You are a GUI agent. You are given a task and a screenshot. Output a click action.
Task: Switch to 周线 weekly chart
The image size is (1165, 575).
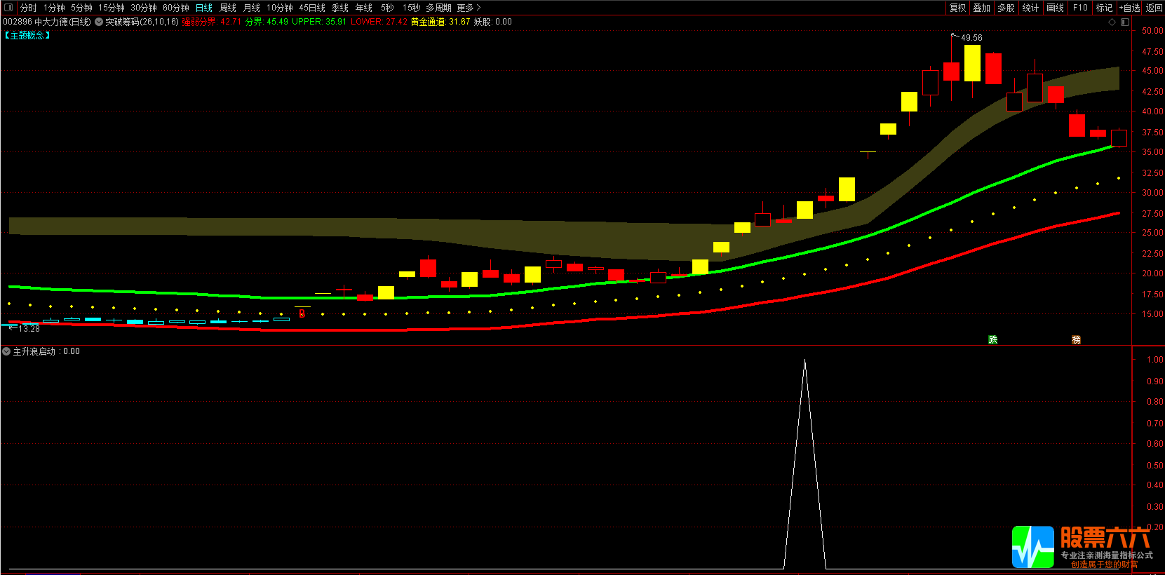[228, 8]
